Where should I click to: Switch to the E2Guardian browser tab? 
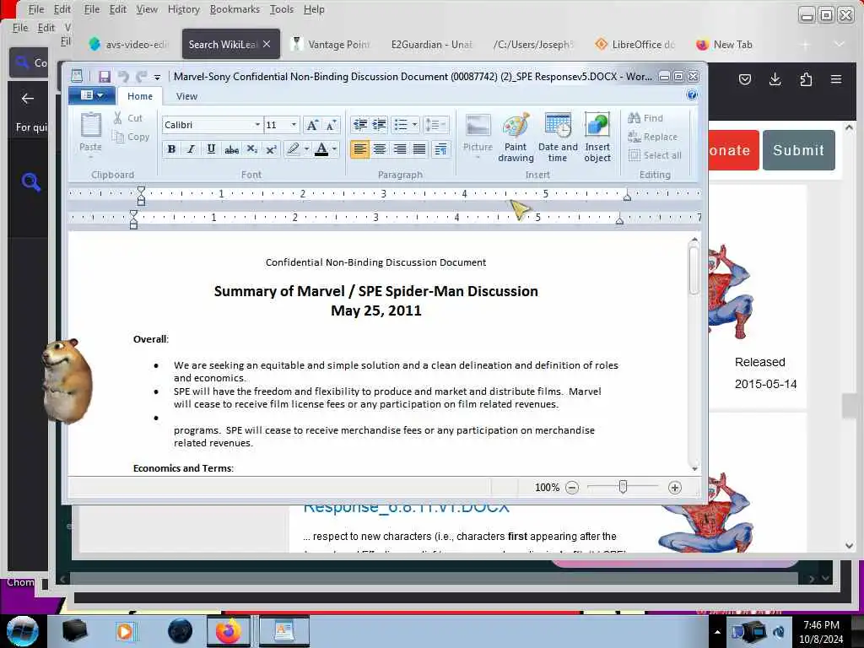[x=431, y=44]
